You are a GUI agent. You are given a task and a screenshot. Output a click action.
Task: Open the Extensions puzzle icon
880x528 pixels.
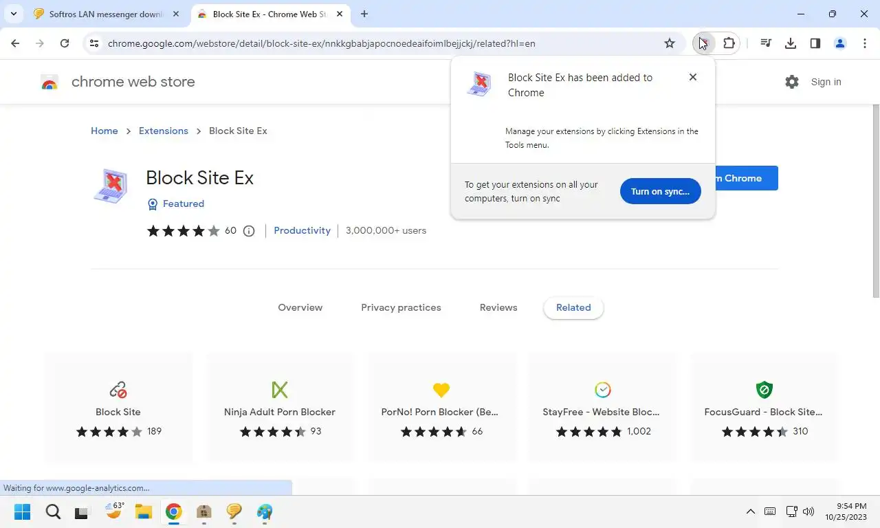point(729,43)
